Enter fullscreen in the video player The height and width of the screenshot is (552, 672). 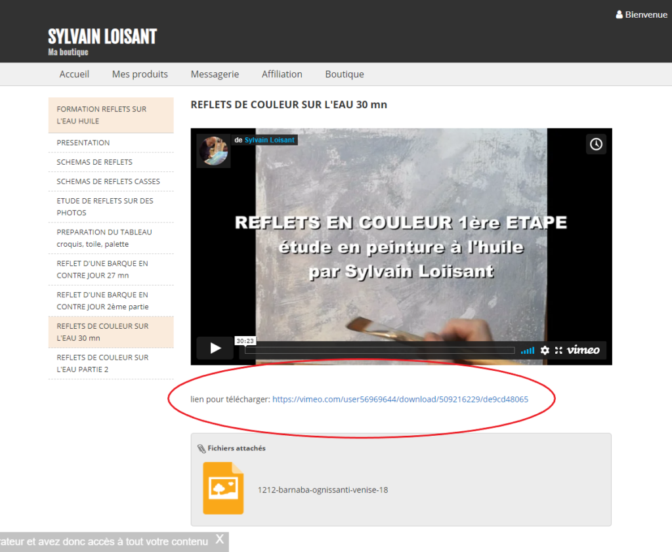(558, 350)
